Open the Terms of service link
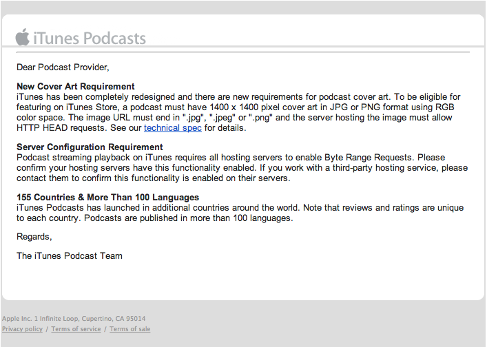 point(76,329)
